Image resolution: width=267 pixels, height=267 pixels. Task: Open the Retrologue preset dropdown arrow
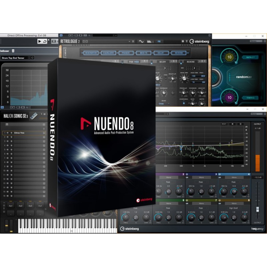[129, 41]
